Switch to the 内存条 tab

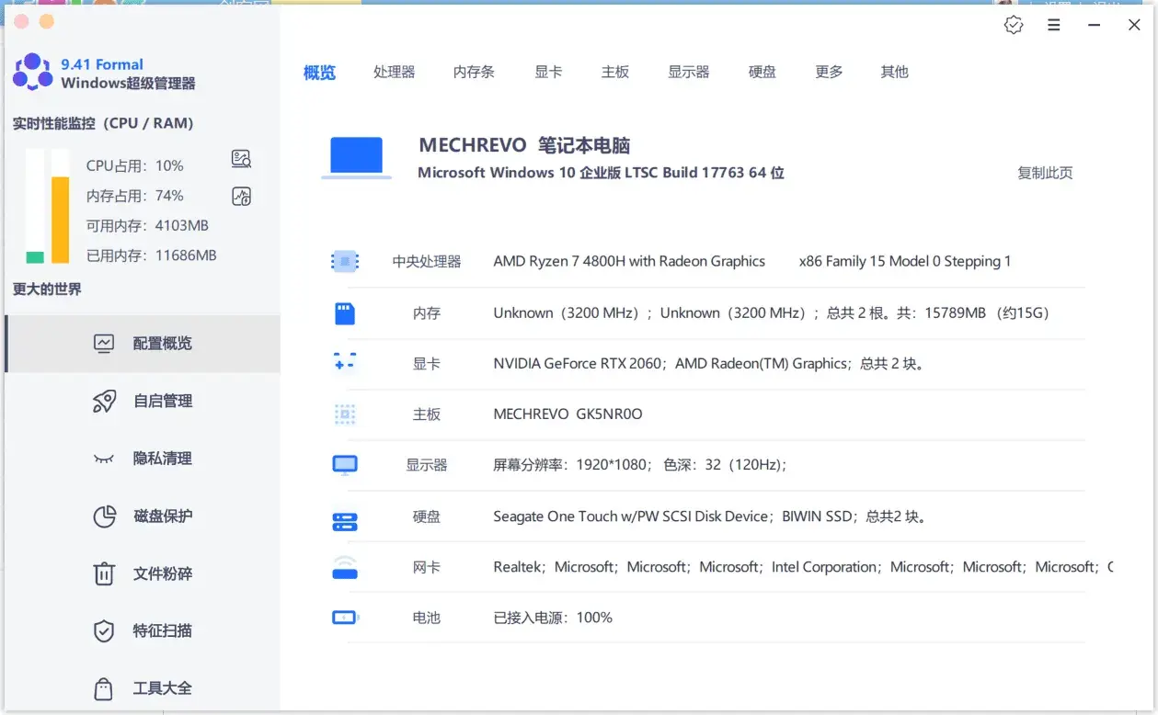tap(474, 72)
